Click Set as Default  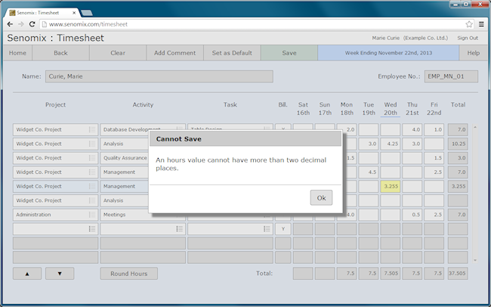pos(232,53)
